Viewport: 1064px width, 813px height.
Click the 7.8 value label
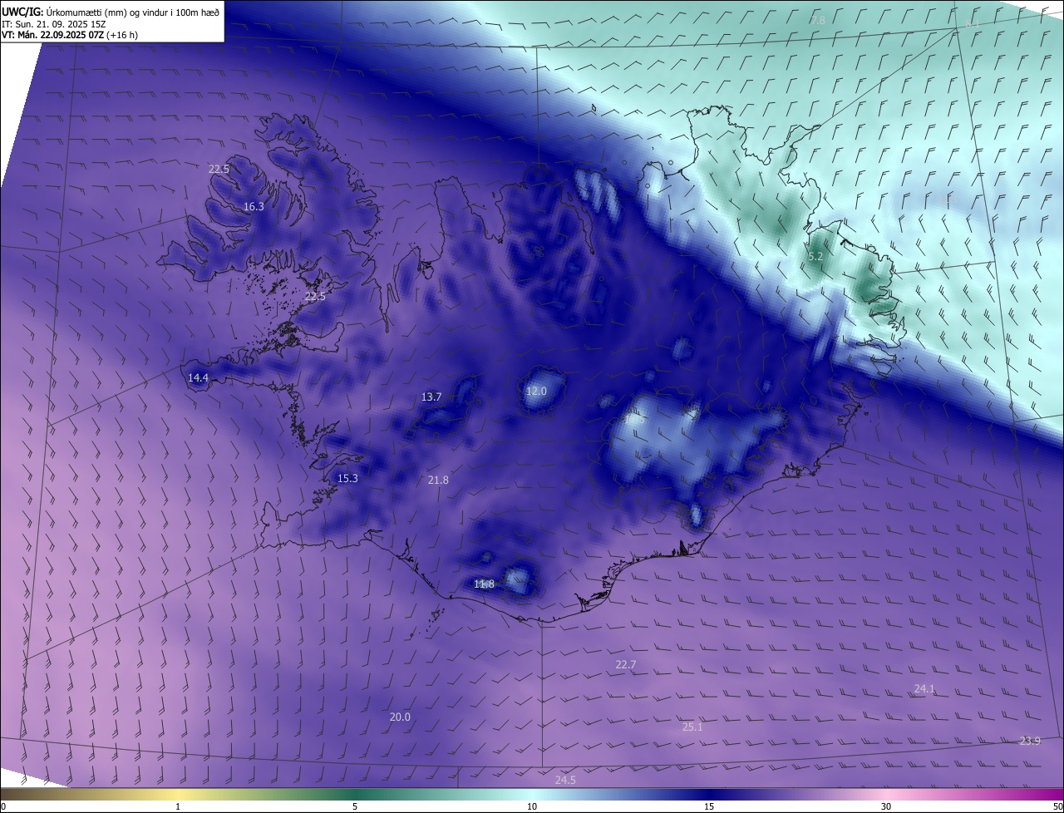point(818,20)
